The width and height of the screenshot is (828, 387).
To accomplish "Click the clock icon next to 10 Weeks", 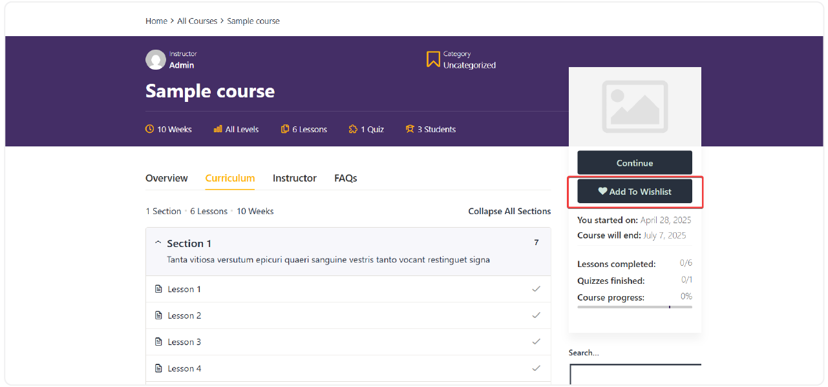I will click(x=149, y=129).
